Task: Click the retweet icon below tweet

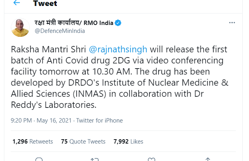Action: [95, 159]
